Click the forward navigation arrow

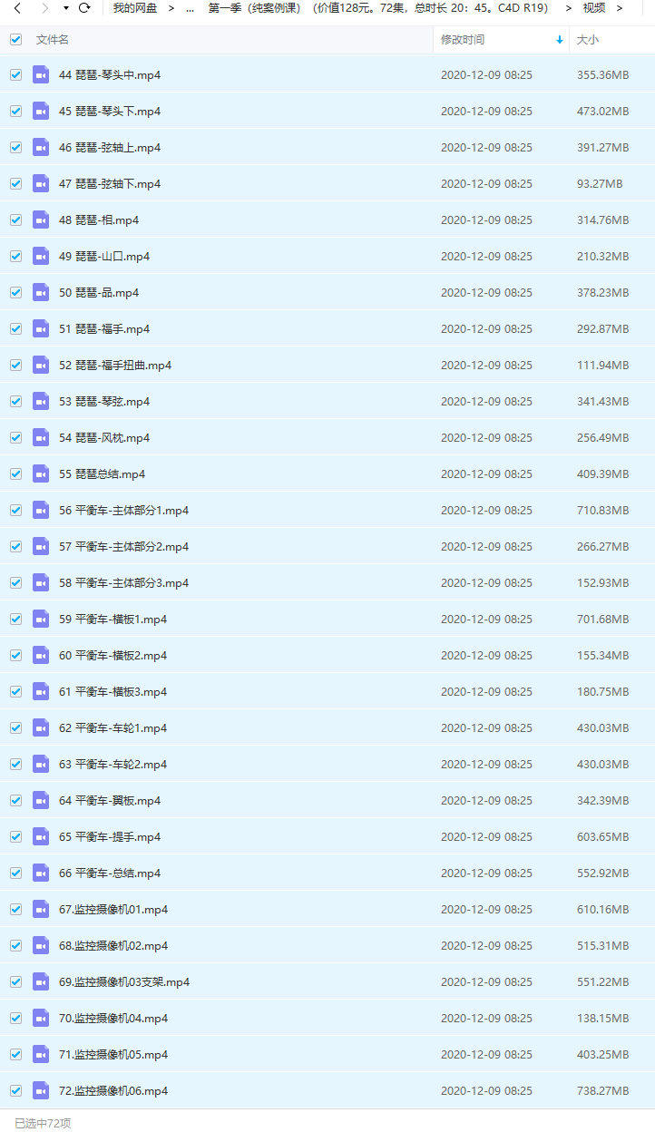coord(44,8)
